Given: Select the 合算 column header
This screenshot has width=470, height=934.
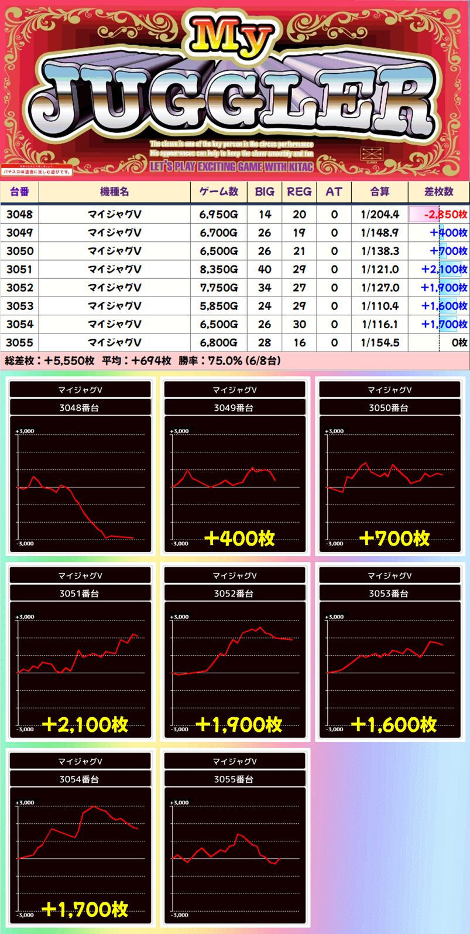Looking at the screenshot, I should 380,192.
